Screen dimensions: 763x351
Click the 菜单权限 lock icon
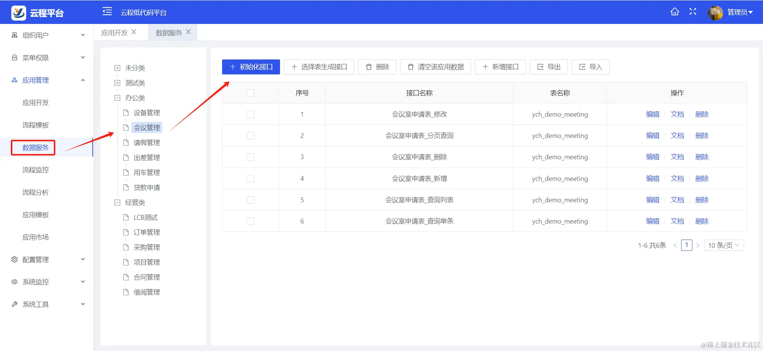pos(14,57)
